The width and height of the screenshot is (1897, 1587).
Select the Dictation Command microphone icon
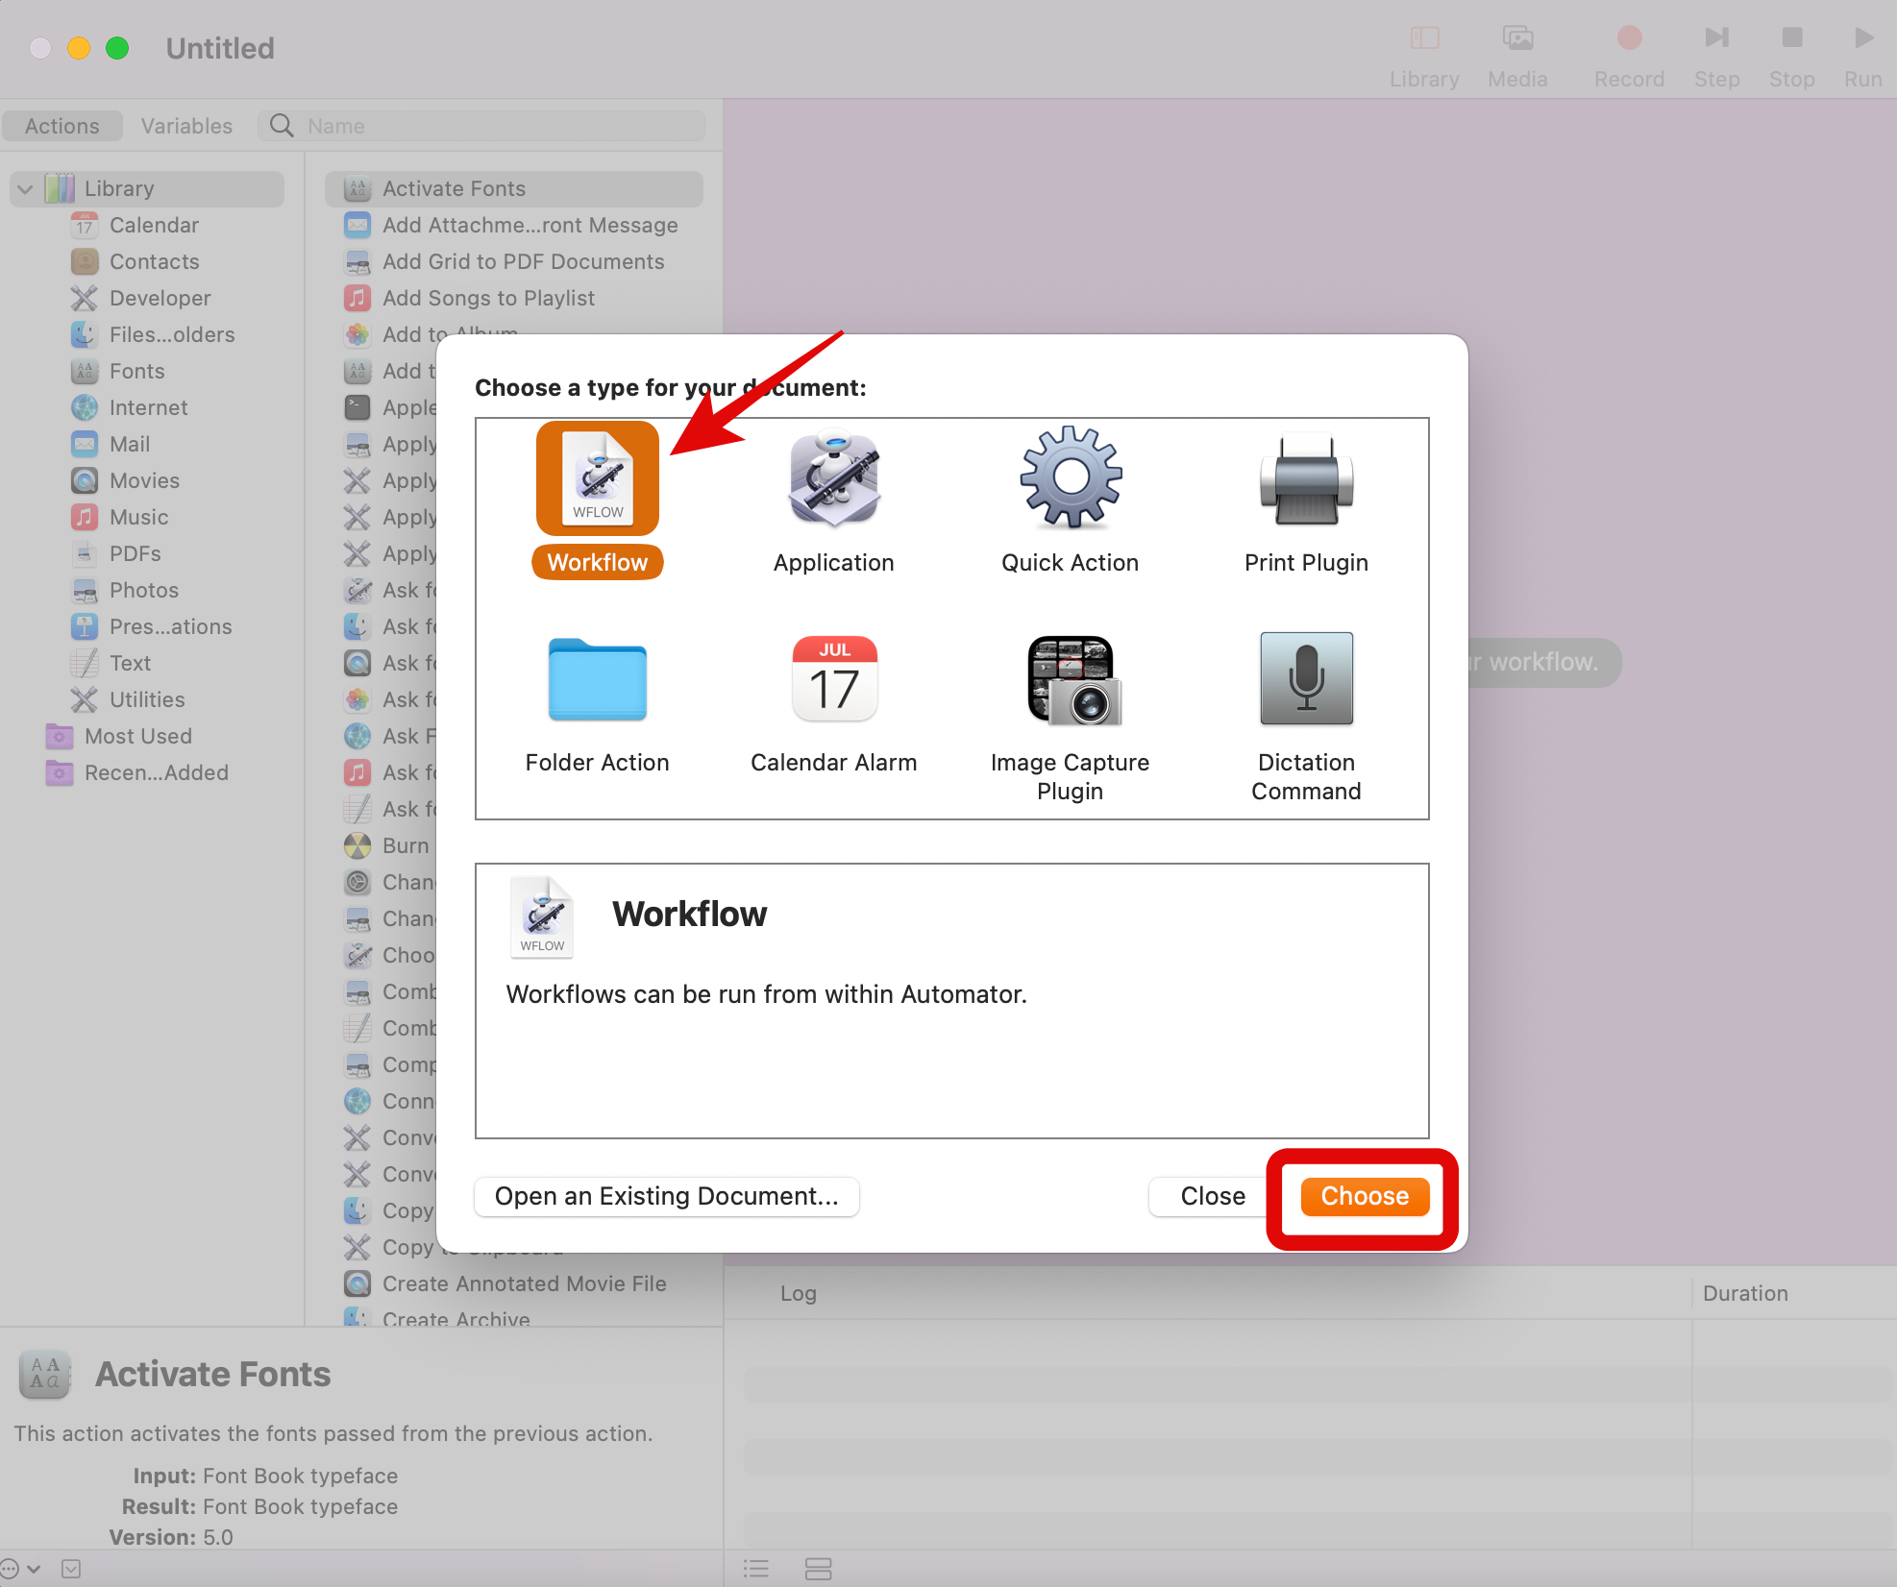[1305, 680]
